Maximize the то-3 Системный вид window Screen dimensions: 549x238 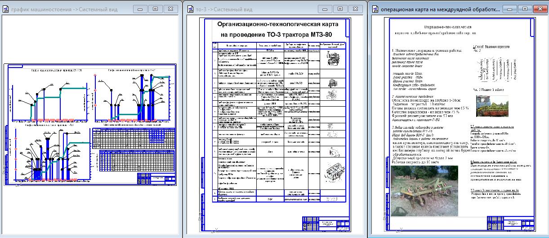click(x=340, y=9)
